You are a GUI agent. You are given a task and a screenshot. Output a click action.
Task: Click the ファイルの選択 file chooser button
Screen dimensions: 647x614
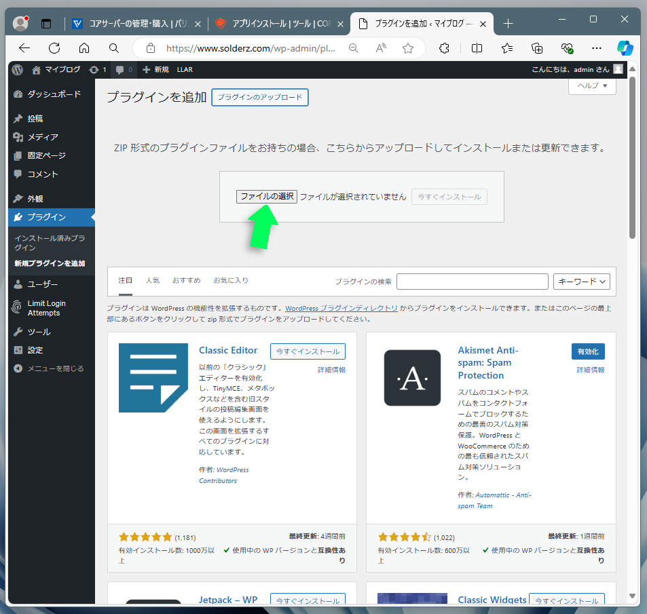[267, 197]
